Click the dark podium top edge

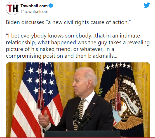coord(83,132)
